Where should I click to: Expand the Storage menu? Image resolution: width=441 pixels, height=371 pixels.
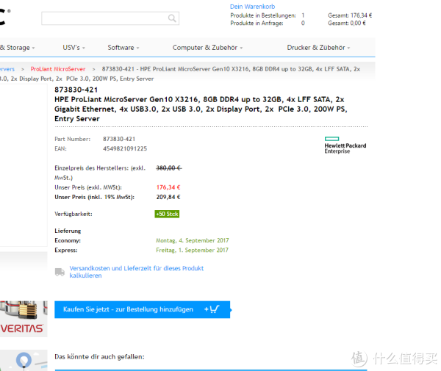(18, 48)
